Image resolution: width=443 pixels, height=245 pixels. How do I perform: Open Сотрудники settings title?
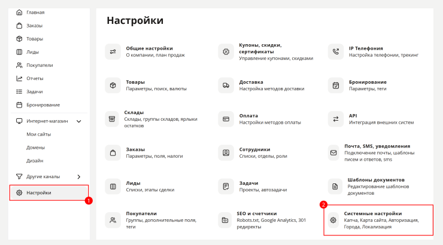pyautogui.click(x=254, y=149)
